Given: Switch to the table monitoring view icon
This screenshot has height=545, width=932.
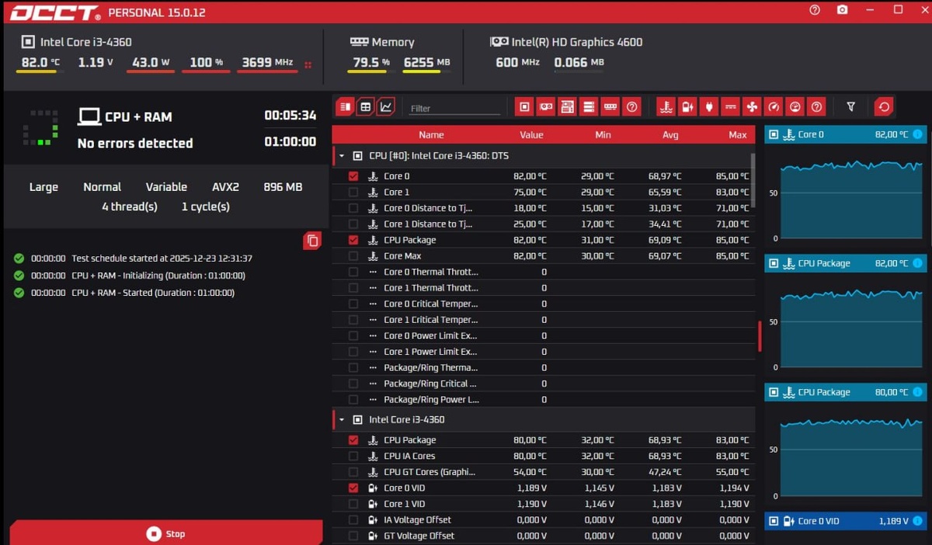Looking at the screenshot, I should [366, 106].
